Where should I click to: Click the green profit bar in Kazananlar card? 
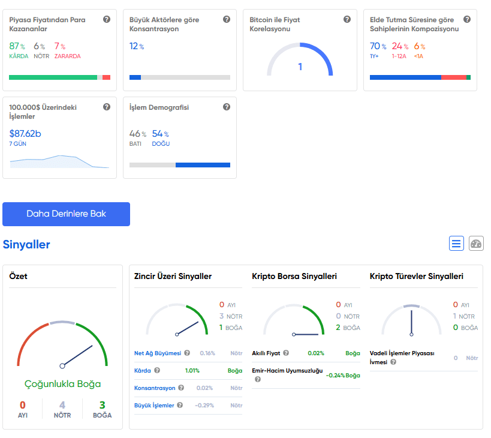point(53,77)
